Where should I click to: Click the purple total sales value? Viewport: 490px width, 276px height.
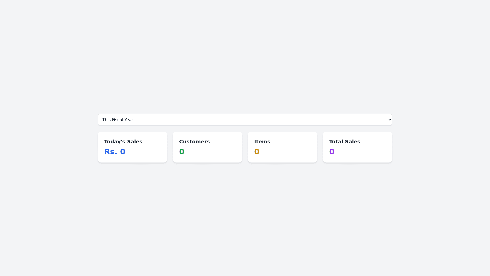click(x=332, y=152)
